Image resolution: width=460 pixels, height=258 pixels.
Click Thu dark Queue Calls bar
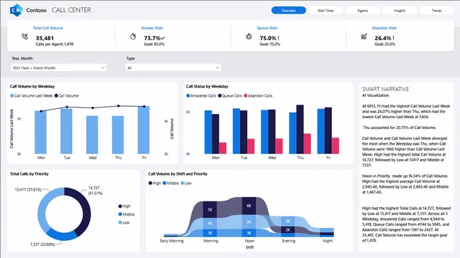[x=300, y=130]
